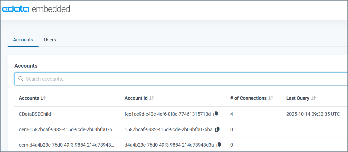Image resolution: width=348 pixels, height=152 pixels.
Task: Sort by the Accounts column arrows
Action: click(43, 98)
